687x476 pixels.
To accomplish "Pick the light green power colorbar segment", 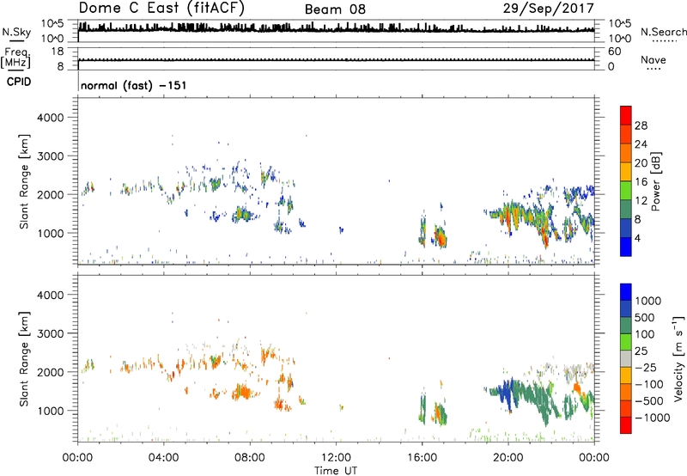I will pos(626,190).
